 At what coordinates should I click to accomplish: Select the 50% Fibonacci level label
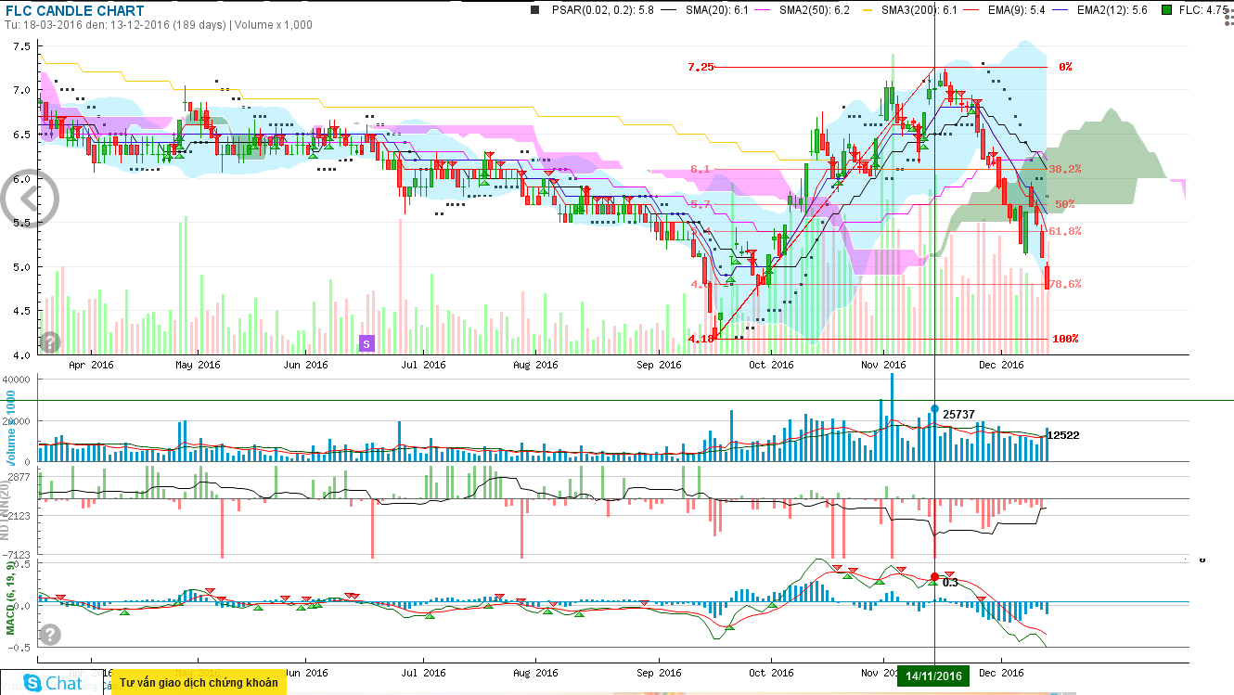tap(1065, 204)
